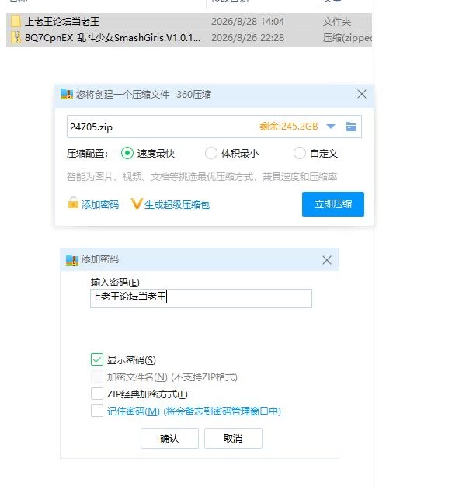
Task: Select the 速度最快 radio option
Action: [127, 153]
